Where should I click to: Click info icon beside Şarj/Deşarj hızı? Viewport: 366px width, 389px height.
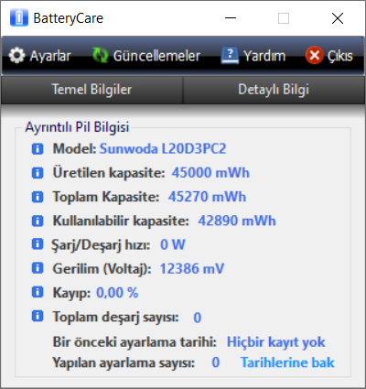point(38,244)
